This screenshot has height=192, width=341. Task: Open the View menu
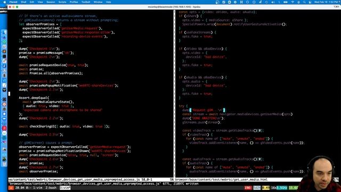[40, 2]
